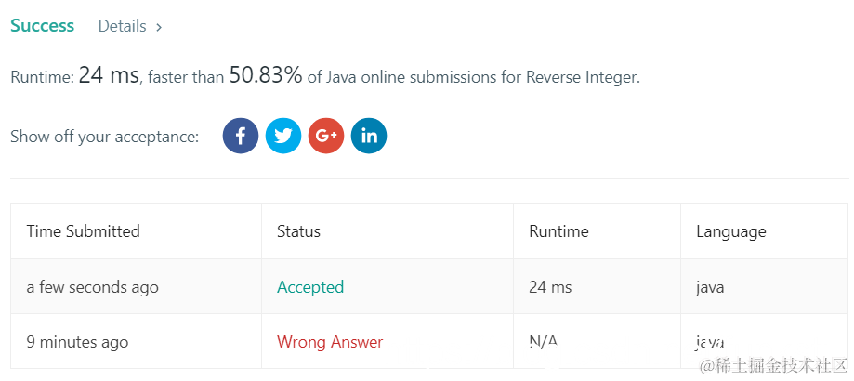This screenshot has height=381, width=854.
Task: Open the Accepted submission status
Action: [309, 287]
